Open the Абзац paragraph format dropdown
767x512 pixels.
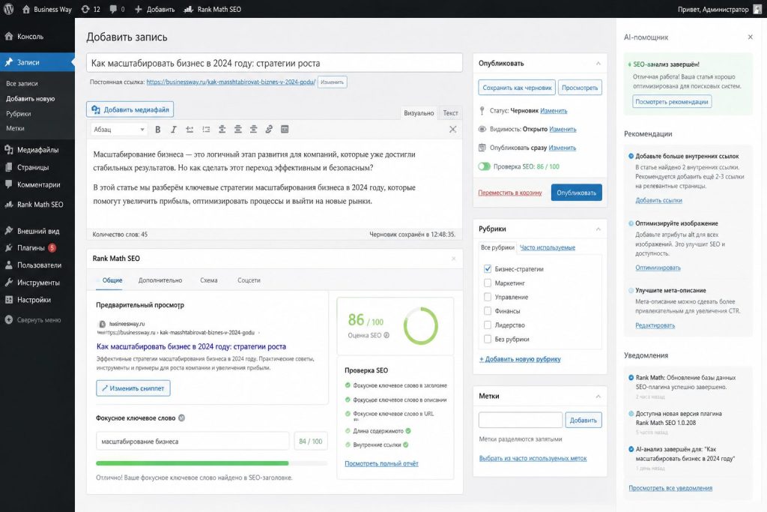118,129
